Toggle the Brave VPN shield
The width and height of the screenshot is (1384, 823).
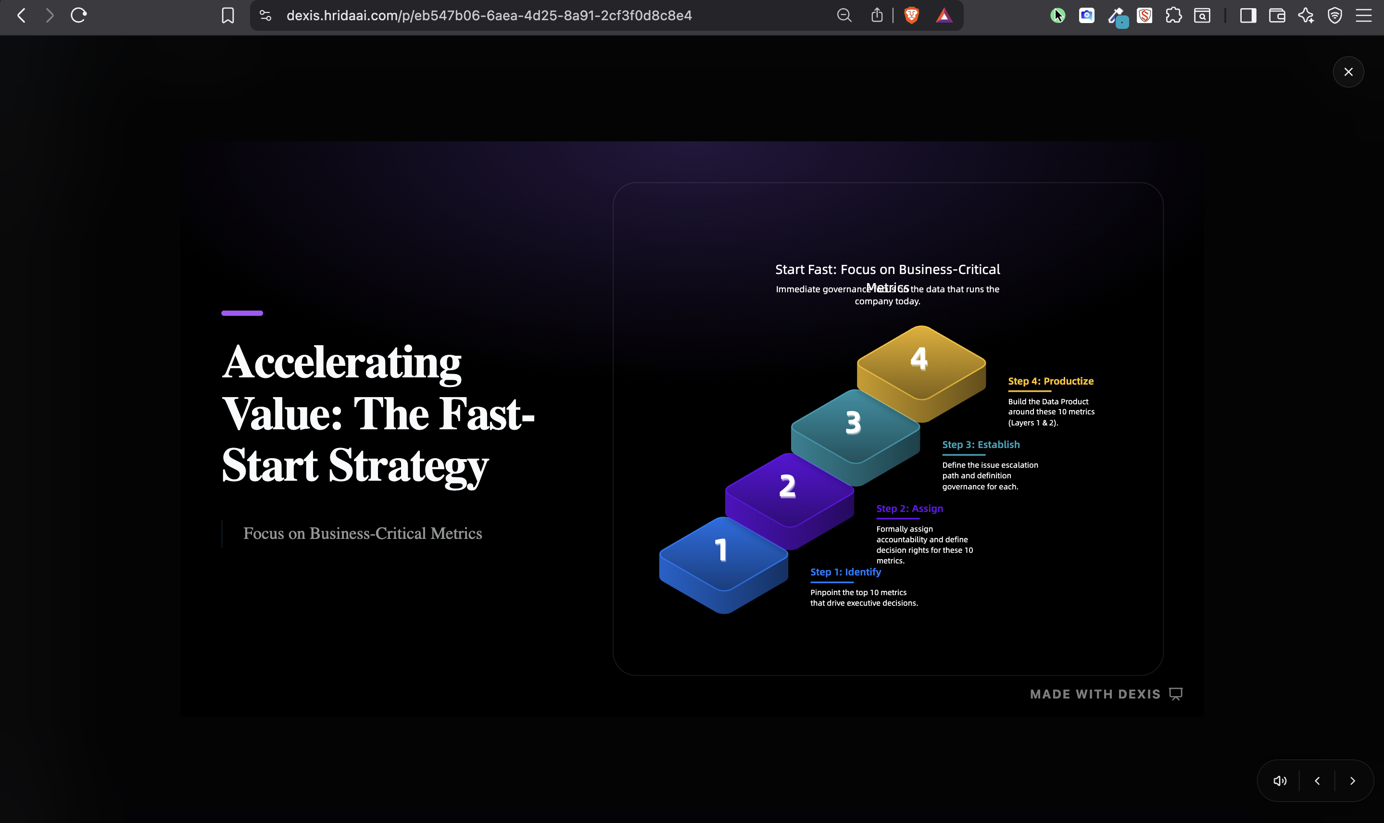point(1334,15)
